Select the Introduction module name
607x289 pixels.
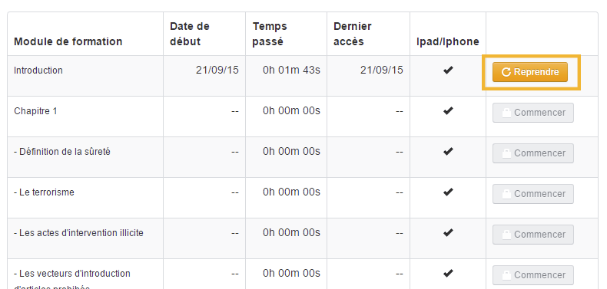(x=38, y=71)
